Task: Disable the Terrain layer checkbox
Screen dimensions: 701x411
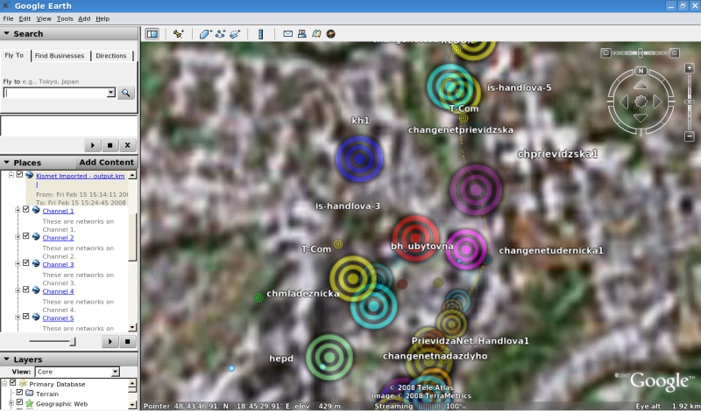Action: 19,394
